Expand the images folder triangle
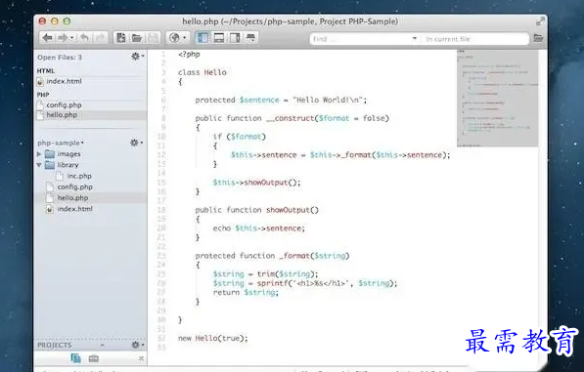 click(39, 154)
